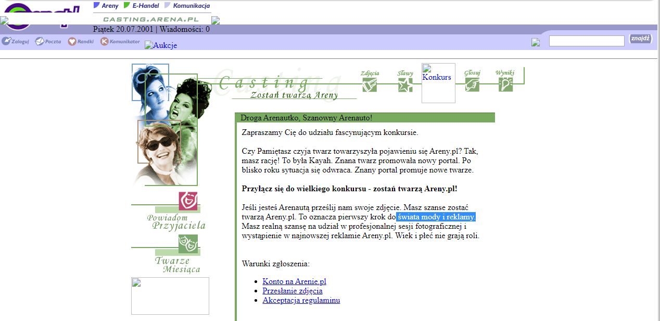660x321 pixels.
Task: Click the broken image placeholder under Twarze Miesiąca
Action: 170,296
